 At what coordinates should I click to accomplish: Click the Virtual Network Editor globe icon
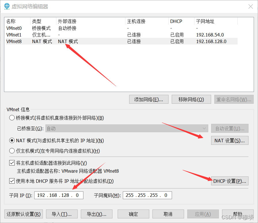[7, 6]
